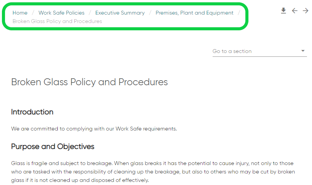This screenshot has width=312, height=185.
Task: Navigate to Home breadcrumb
Action: click(20, 13)
